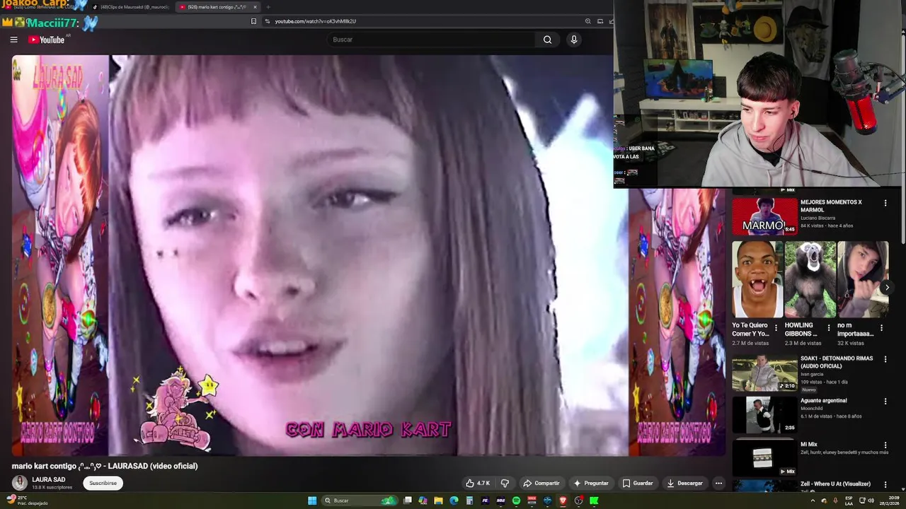Save video via the Guardar button
The image size is (906, 509).
[x=637, y=484]
